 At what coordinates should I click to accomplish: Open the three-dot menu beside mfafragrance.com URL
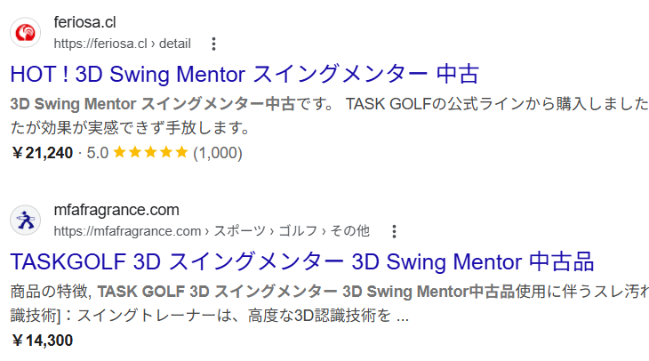pyautogui.click(x=394, y=231)
